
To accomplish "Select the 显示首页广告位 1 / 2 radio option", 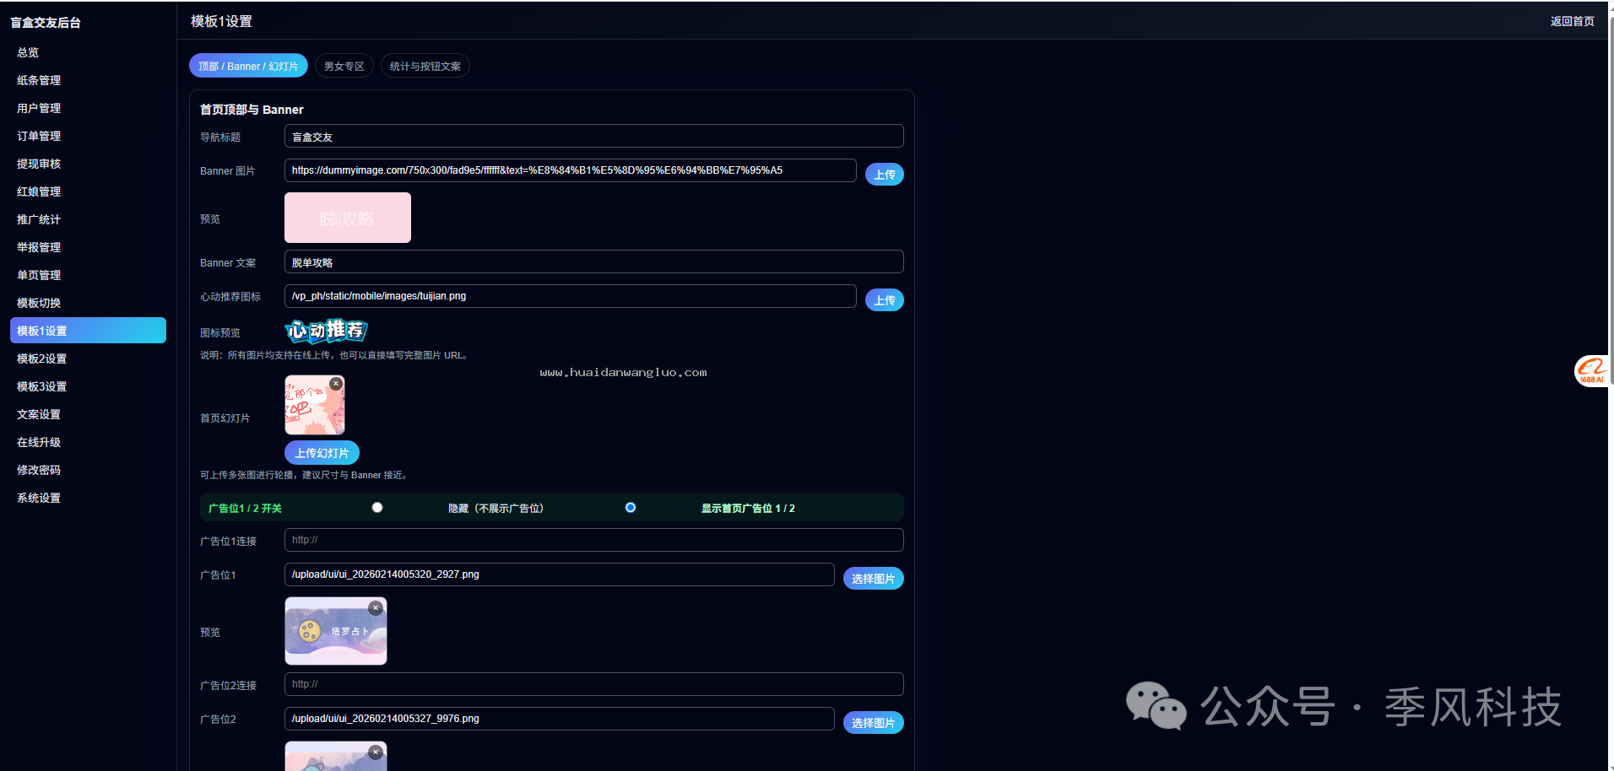I will click(631, 508).
